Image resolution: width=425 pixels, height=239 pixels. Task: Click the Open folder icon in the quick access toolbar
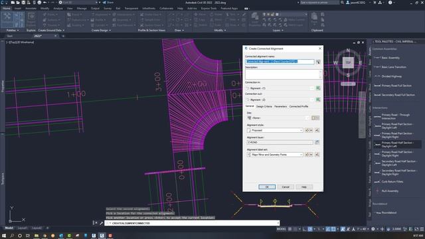point(18,3)
